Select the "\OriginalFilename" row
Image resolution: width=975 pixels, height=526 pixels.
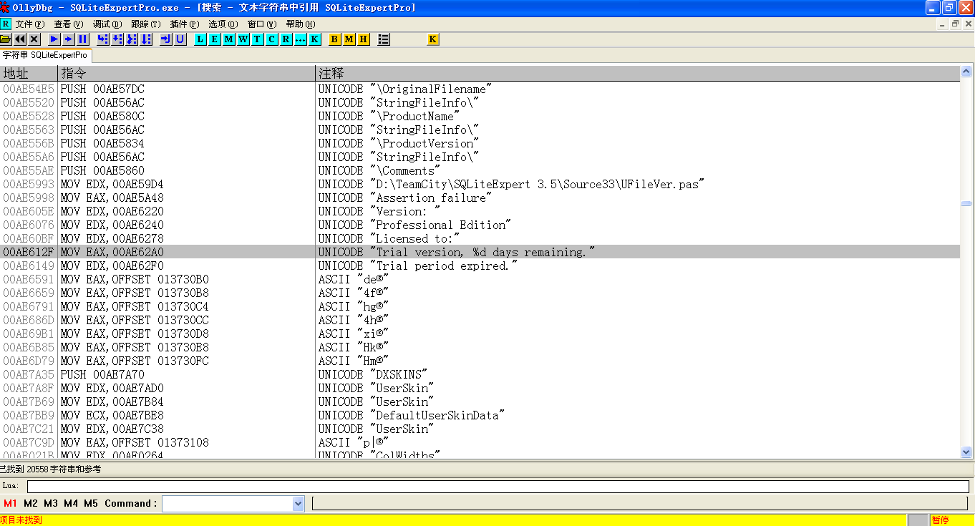(x=480, y=89)
